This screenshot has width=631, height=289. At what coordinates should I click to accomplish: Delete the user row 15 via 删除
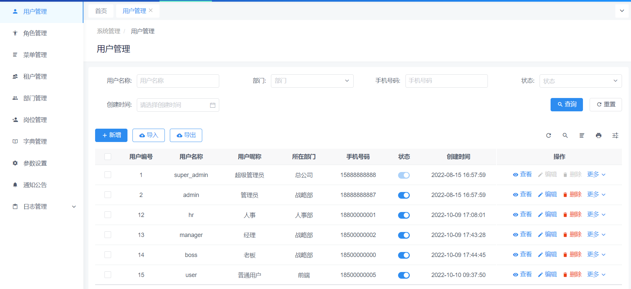pos(572,274)
